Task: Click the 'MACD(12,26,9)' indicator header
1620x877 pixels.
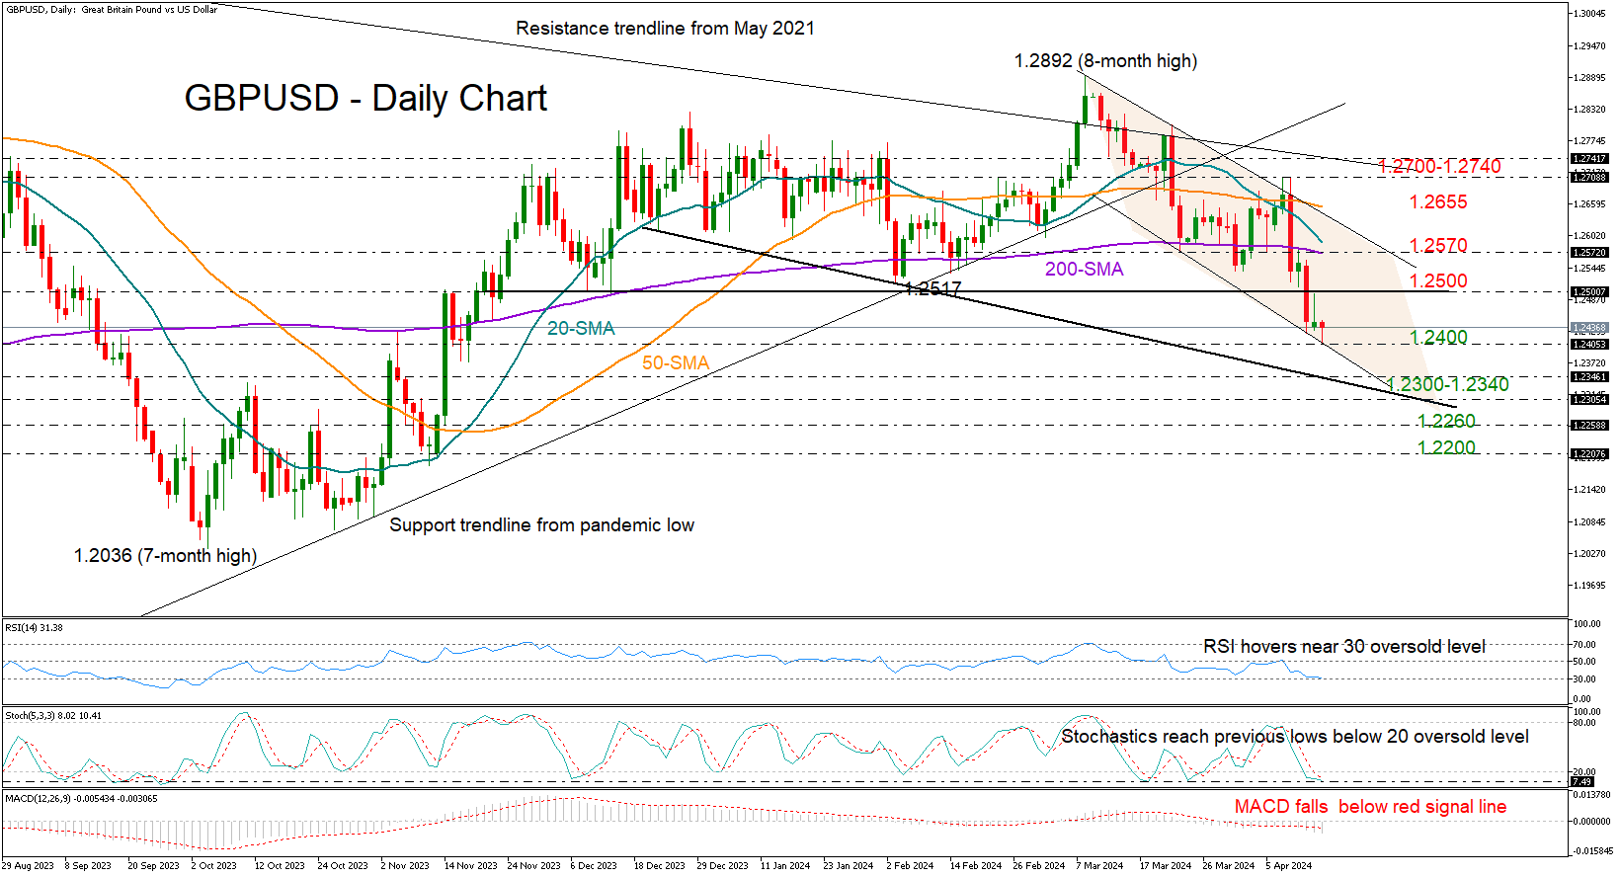Action: 81,798
